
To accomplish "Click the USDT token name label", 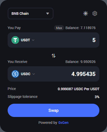I will tap(25, 40).
